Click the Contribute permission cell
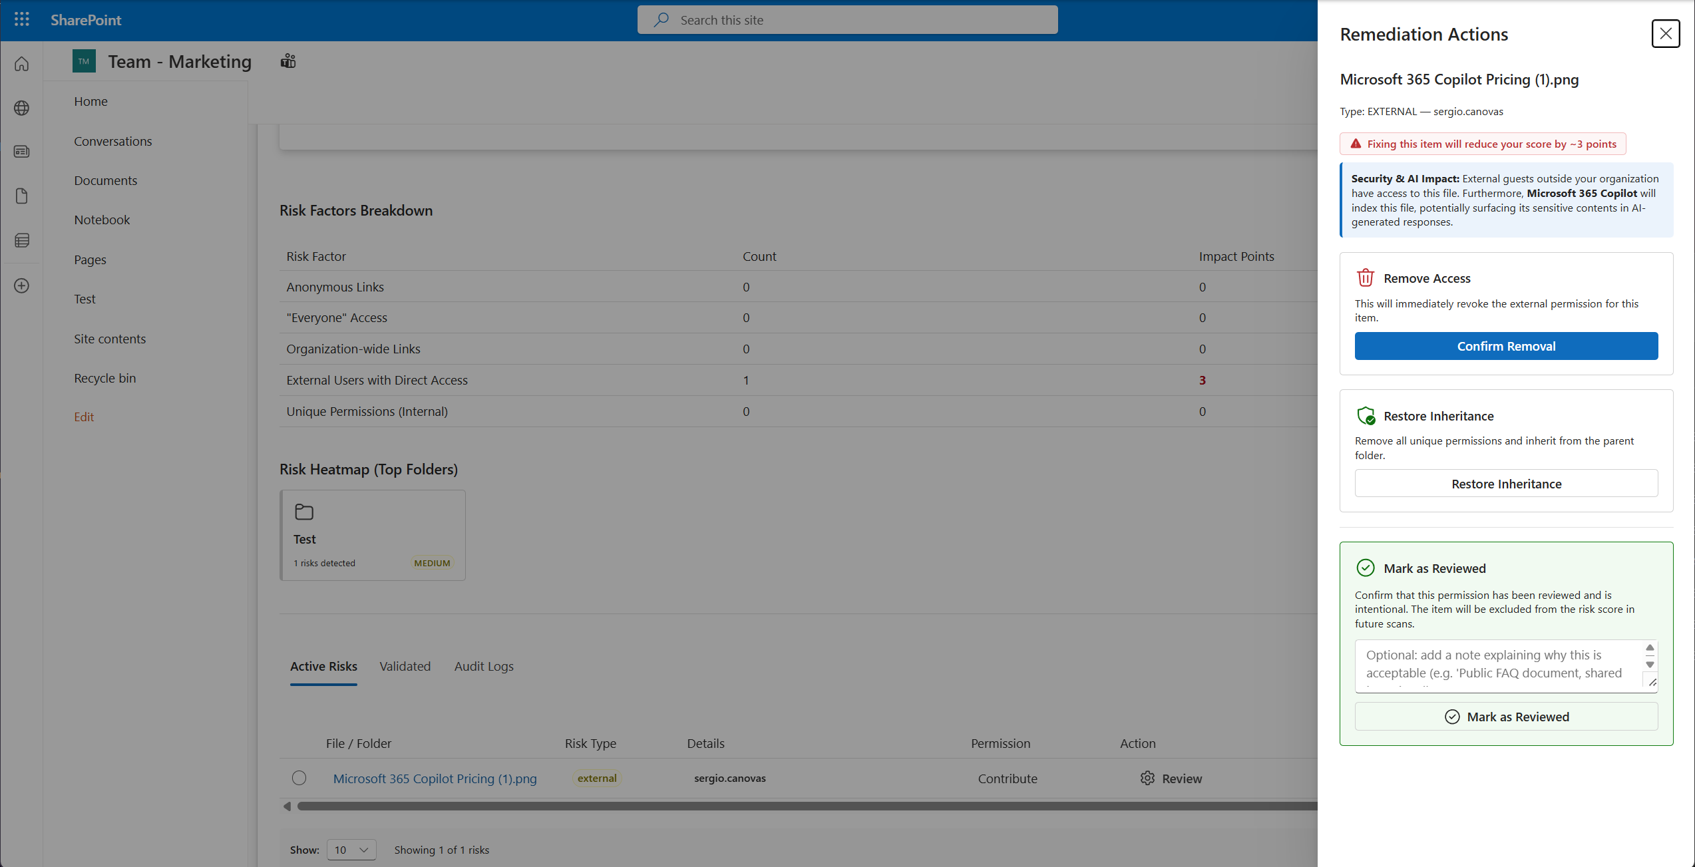 coord(1008,779)
